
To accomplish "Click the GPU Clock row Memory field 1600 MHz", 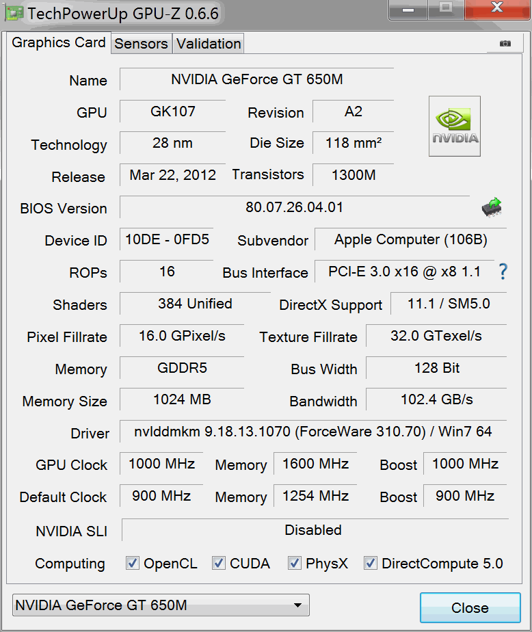I will (x=315, y=464).
